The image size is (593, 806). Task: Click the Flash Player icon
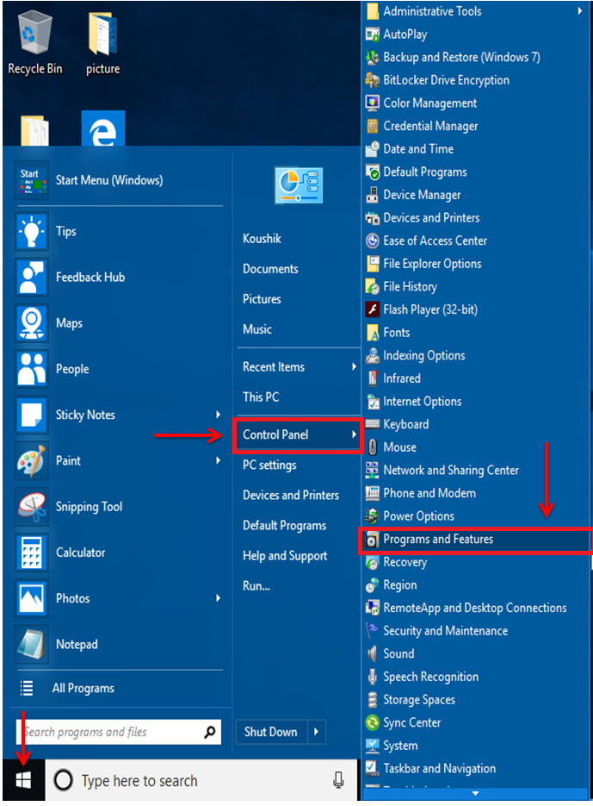pos(372,309)
